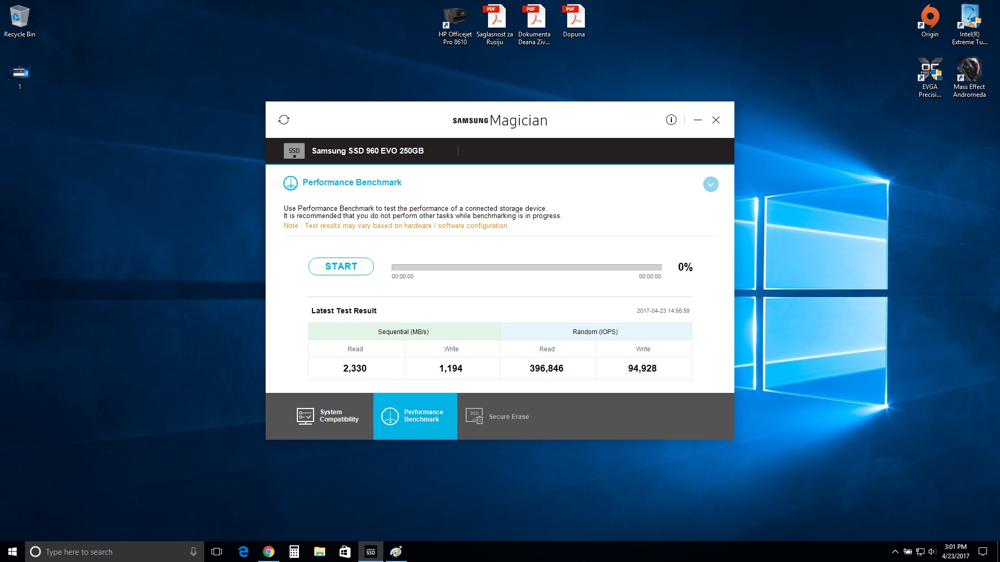Launch Microsoft Edge from taskbar

pos(243,552)
